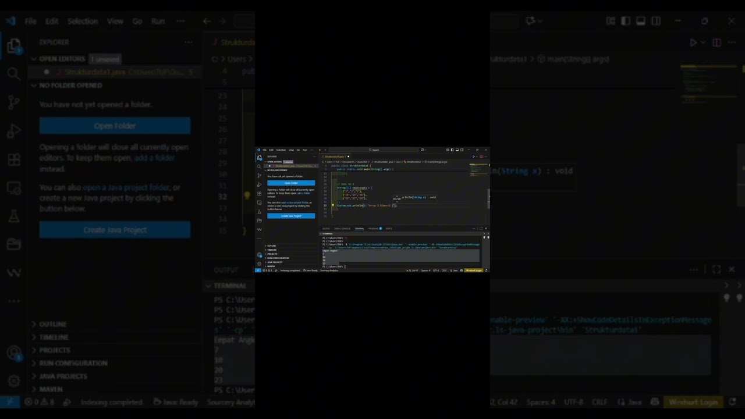The width and height of the screenshot is (745, 419).
Task: Switch to the PORTS tab
Action: 389,229
